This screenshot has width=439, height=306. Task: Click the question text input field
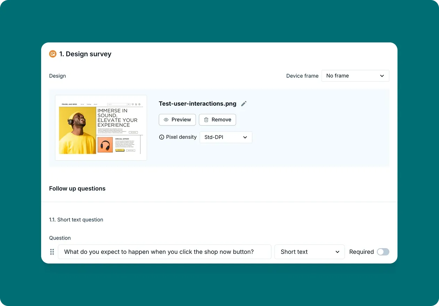click(165, 252)
